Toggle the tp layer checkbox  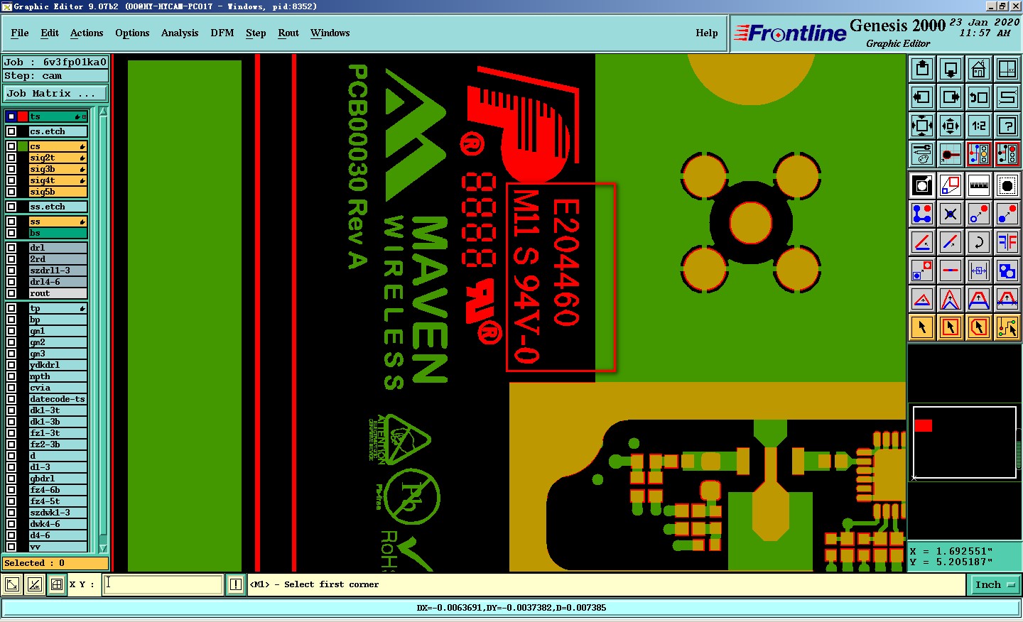click(11, 308)
